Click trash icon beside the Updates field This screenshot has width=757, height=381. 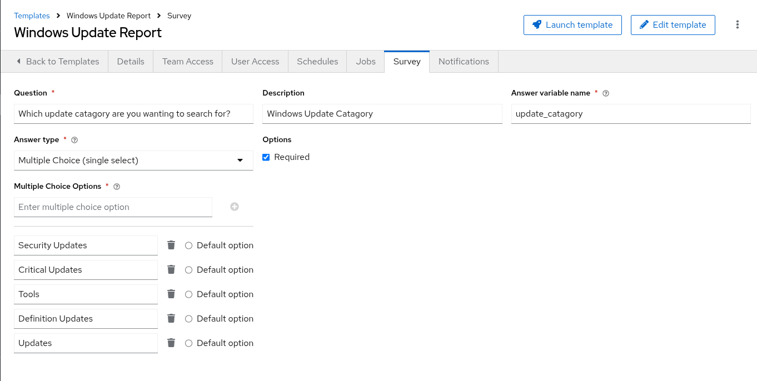tap(171, 343)
